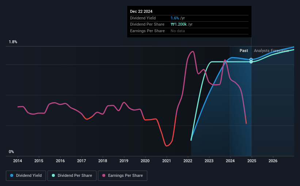Select the 2025 x-axis year label

click(252, 161)
